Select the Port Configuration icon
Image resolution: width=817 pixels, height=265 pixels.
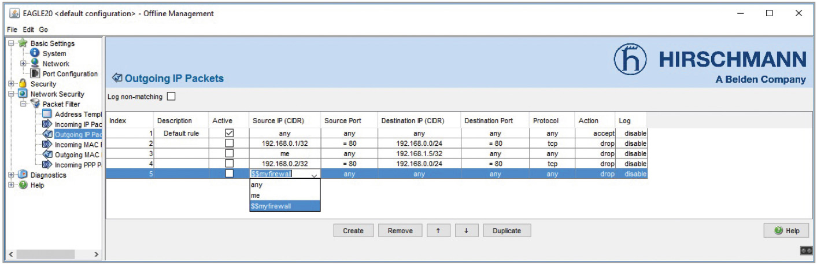[37, 74]
